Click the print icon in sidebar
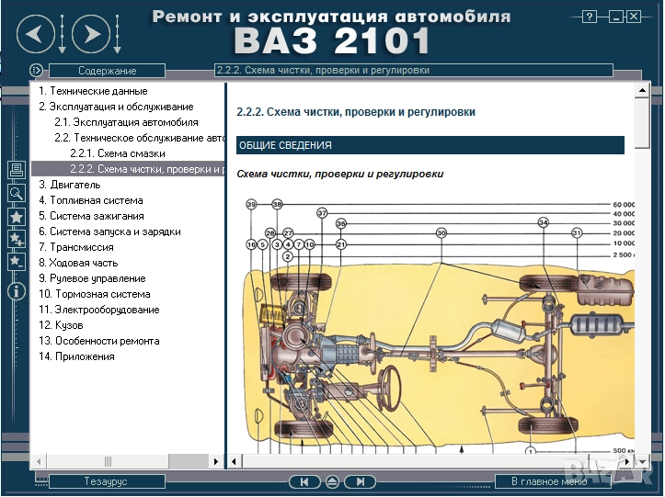665x497 pixels. pos(16,170)
